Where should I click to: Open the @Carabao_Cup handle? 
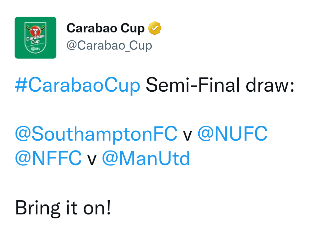click(109, 45)
